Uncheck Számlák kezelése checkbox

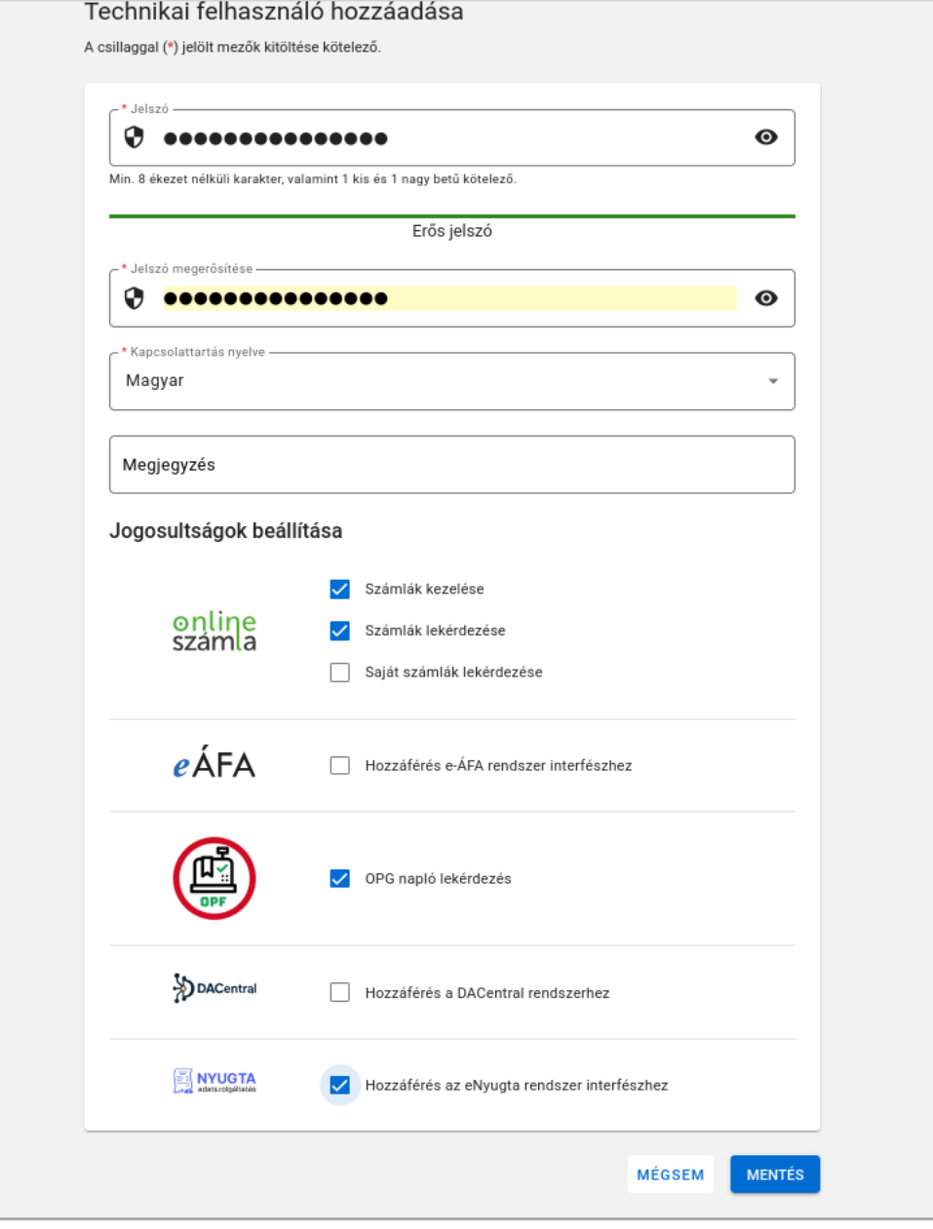pyautogui.click(x=340, y=589)
